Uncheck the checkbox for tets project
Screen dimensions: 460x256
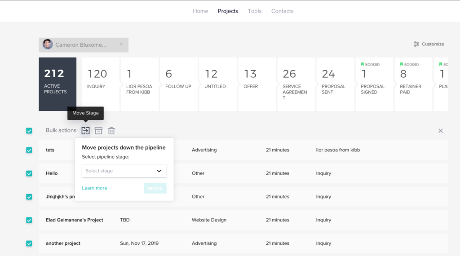click(x=29, y=150)
